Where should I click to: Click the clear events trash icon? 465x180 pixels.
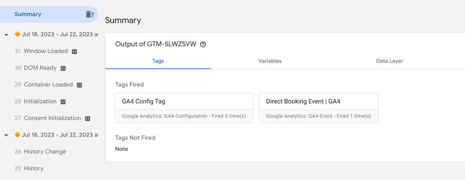pyautogui.click(x=90, y=14)
